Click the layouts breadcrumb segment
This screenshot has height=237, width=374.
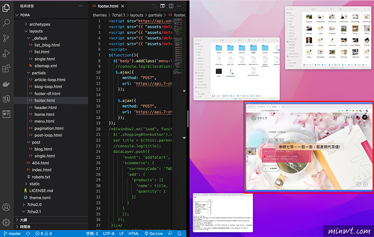tap(137, 15)
